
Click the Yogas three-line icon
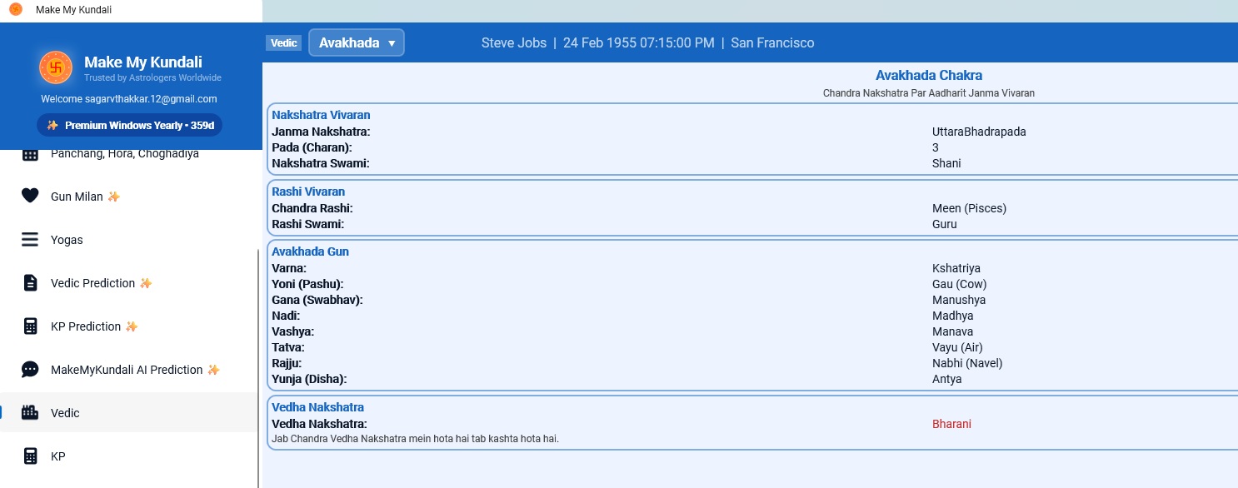pos(30,240)
